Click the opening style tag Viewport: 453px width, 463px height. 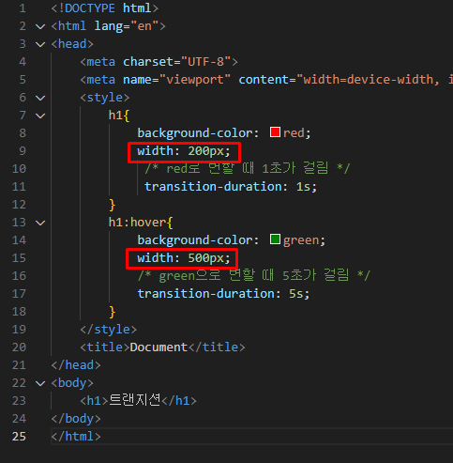[105, 98]
